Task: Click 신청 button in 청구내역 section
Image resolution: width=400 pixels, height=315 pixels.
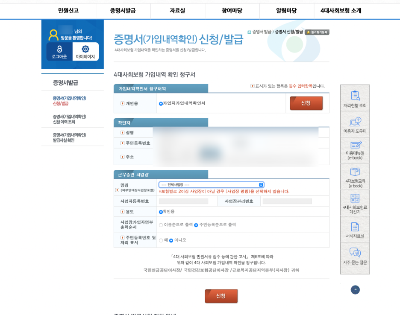Action: [306, 103]
